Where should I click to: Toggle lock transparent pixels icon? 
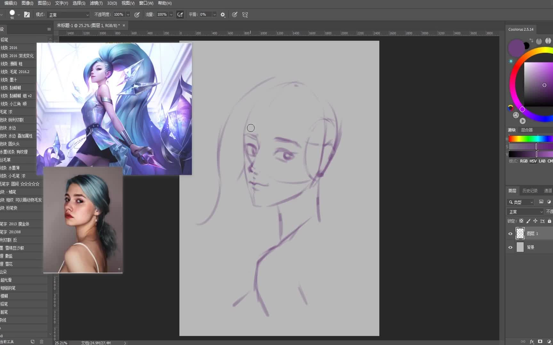click(x=521, y=221)
